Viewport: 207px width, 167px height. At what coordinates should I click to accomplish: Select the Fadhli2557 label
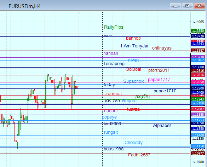point(139,155)
